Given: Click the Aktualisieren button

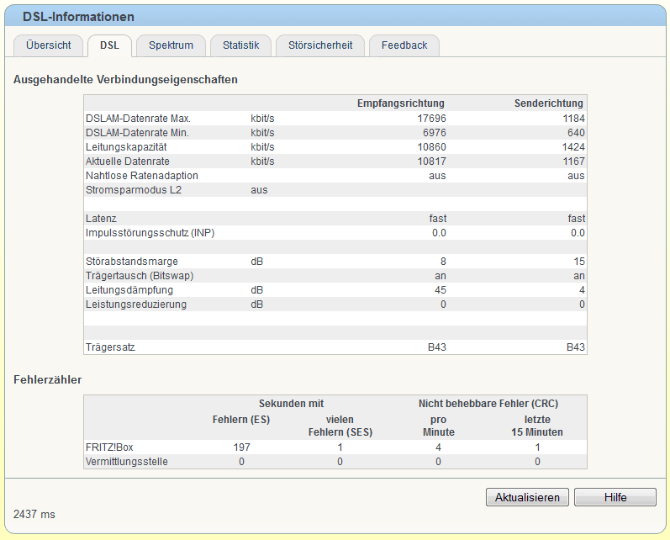Looking at the screenshot, I should coord(527,497).
